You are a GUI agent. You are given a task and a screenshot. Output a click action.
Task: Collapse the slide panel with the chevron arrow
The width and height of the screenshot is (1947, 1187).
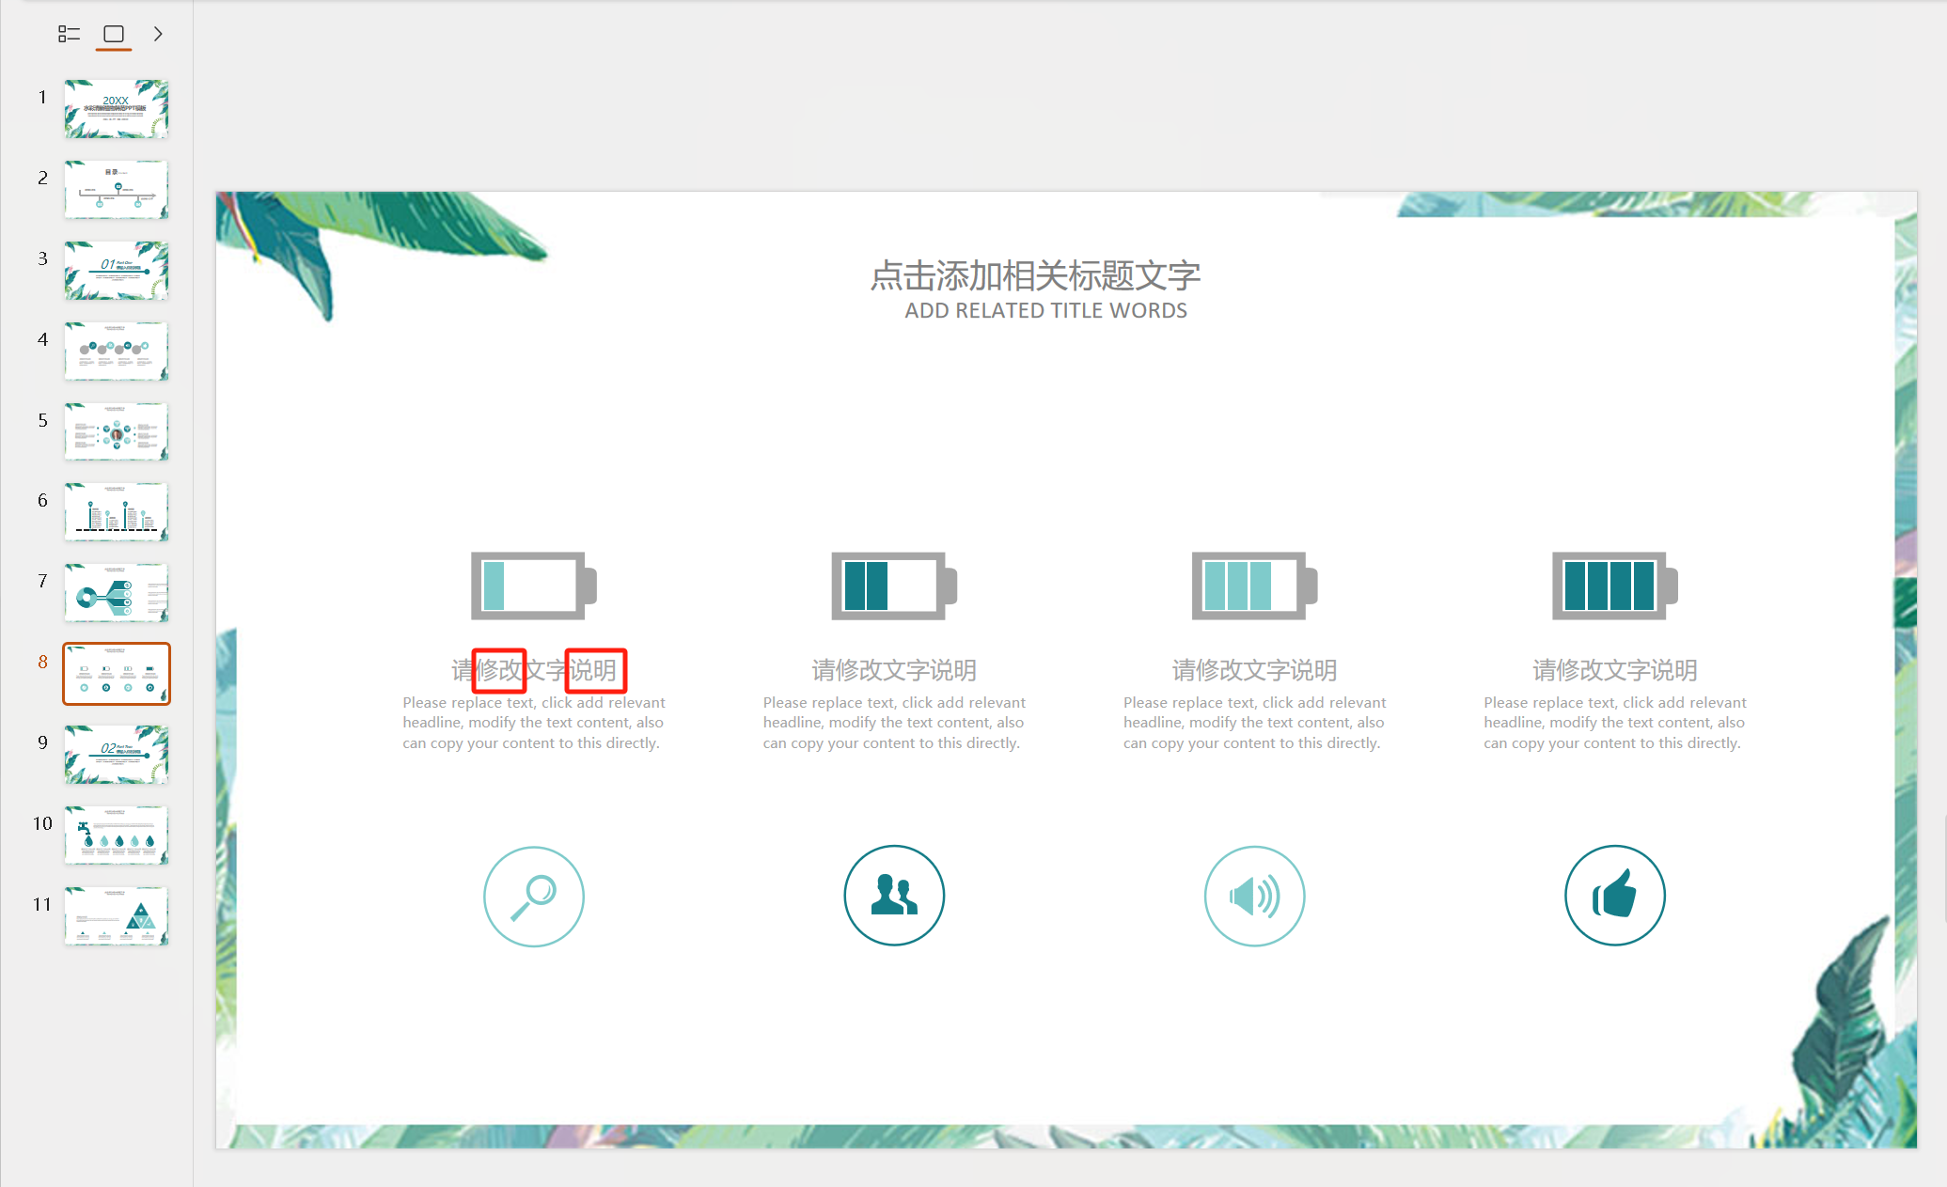point(158,34)
